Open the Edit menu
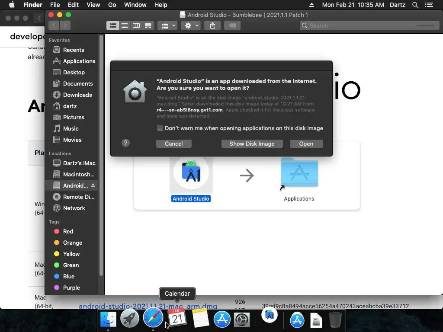 coord(73,5)
